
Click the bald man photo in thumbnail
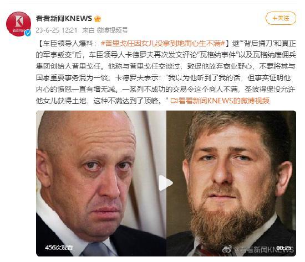101,184
